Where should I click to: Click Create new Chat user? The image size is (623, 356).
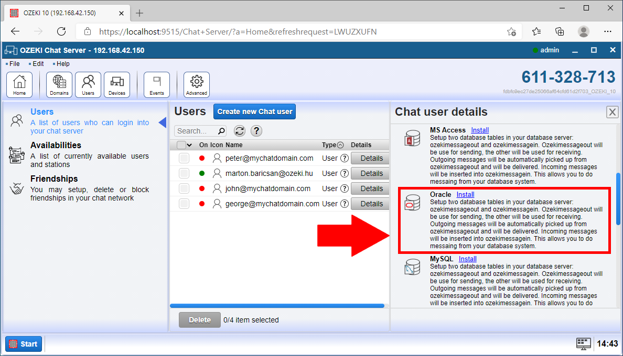click(x=254, y=111)
